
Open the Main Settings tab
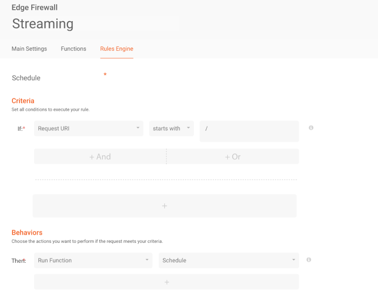click(29, 49)
